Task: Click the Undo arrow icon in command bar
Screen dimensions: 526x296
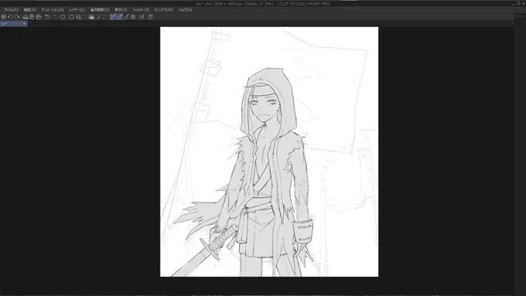Action: pyautogui.click(x=47, y=17)
